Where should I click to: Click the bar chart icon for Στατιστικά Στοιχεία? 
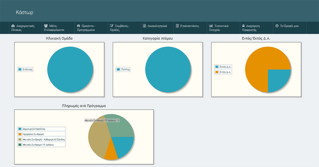[x=211, y=26]
